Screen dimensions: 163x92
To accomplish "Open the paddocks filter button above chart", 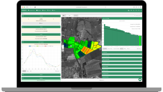I will point(137,16).
